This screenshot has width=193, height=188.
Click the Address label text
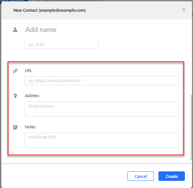[x=32, y=95]
